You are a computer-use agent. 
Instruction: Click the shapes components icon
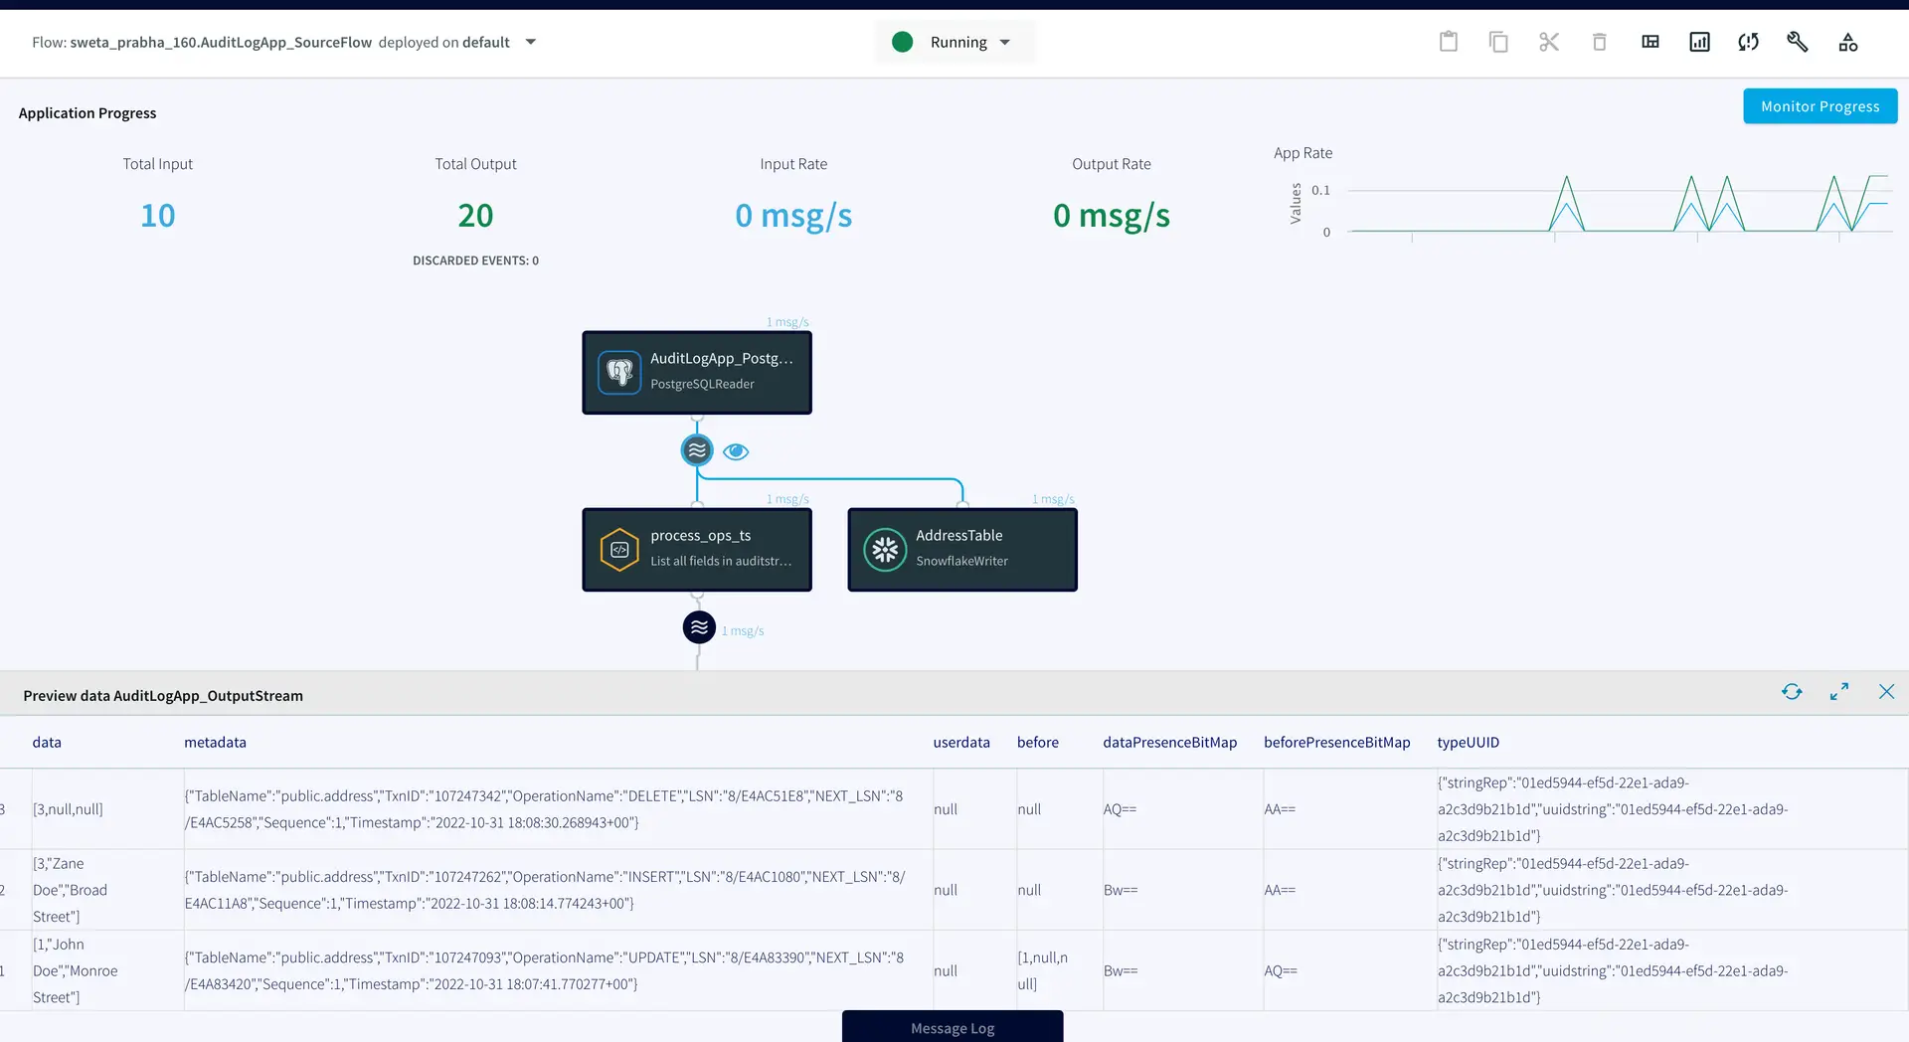[1847, 42]
